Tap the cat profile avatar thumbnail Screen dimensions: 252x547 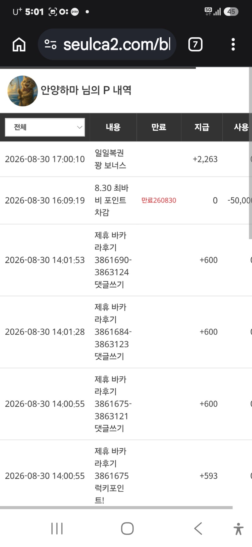click(x=23, y=91)
